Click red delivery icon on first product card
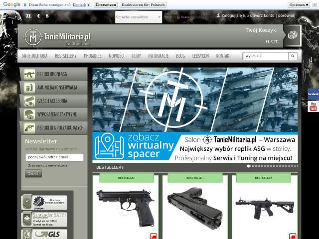319x239 pixels. pos(154,236)
